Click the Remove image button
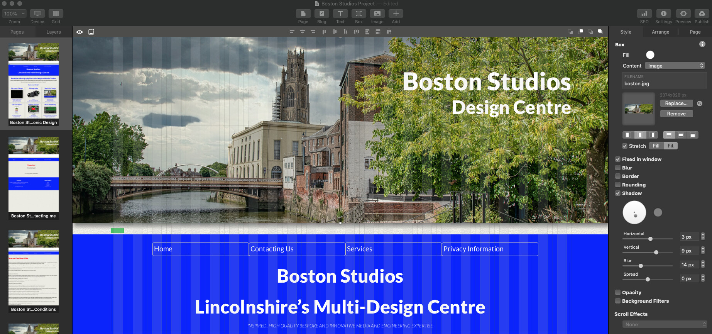The width and height of the screenshot is (712, 334). [x=676, y=114]
